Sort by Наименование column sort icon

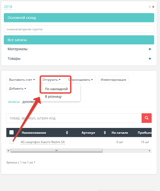tap(67, 133)
